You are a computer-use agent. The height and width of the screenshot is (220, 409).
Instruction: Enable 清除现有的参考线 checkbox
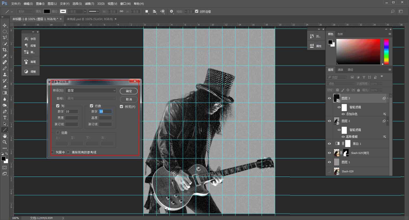click(x=68, y=152)
